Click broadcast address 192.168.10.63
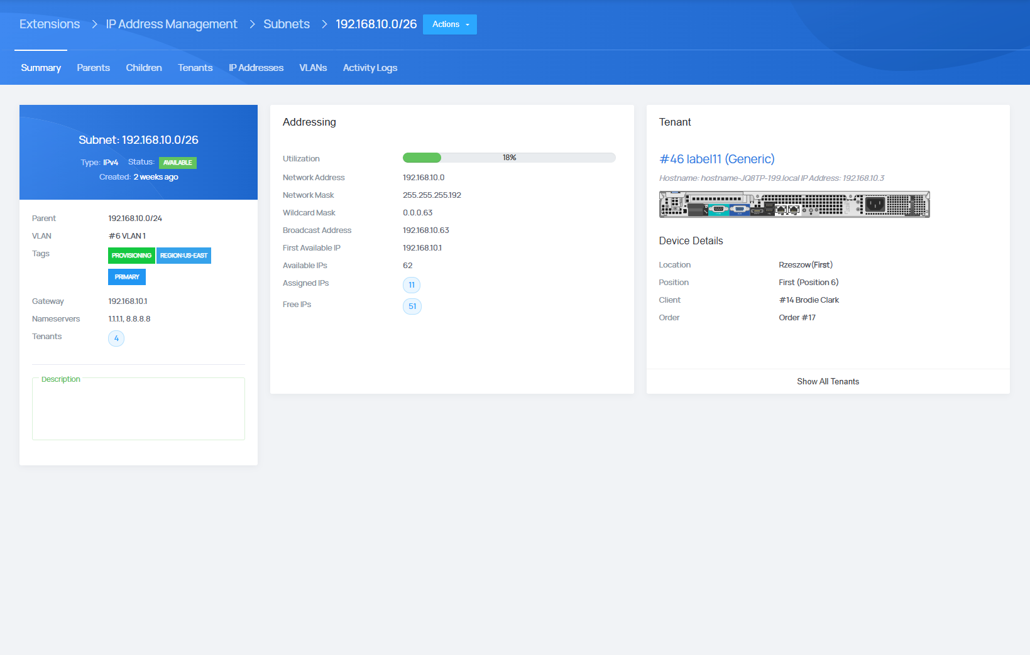Screen dimensions: 1030x655 coord(426,230)
